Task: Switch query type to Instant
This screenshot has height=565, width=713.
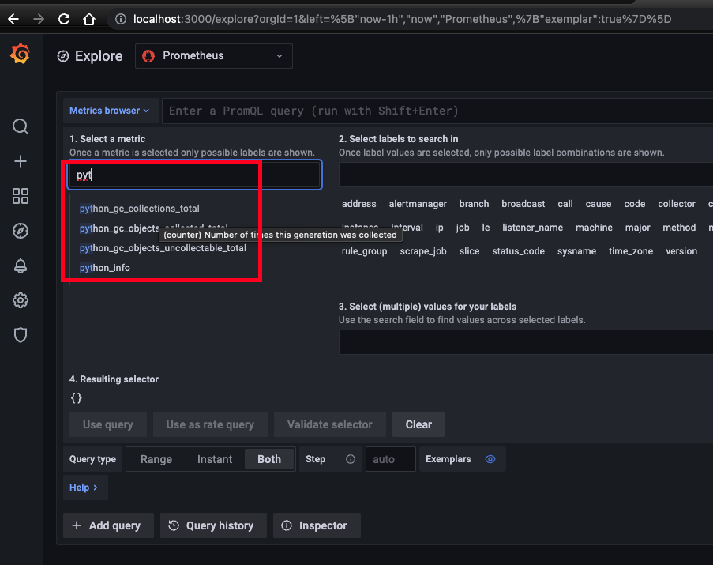Action: click(214, 458)
